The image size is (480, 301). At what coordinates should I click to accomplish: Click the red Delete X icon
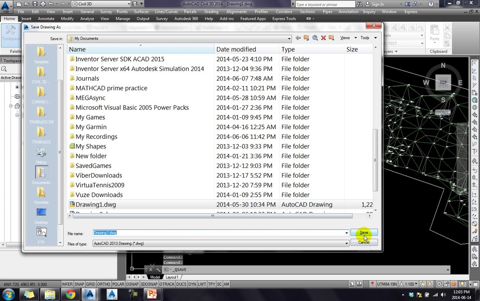point(323,38)
